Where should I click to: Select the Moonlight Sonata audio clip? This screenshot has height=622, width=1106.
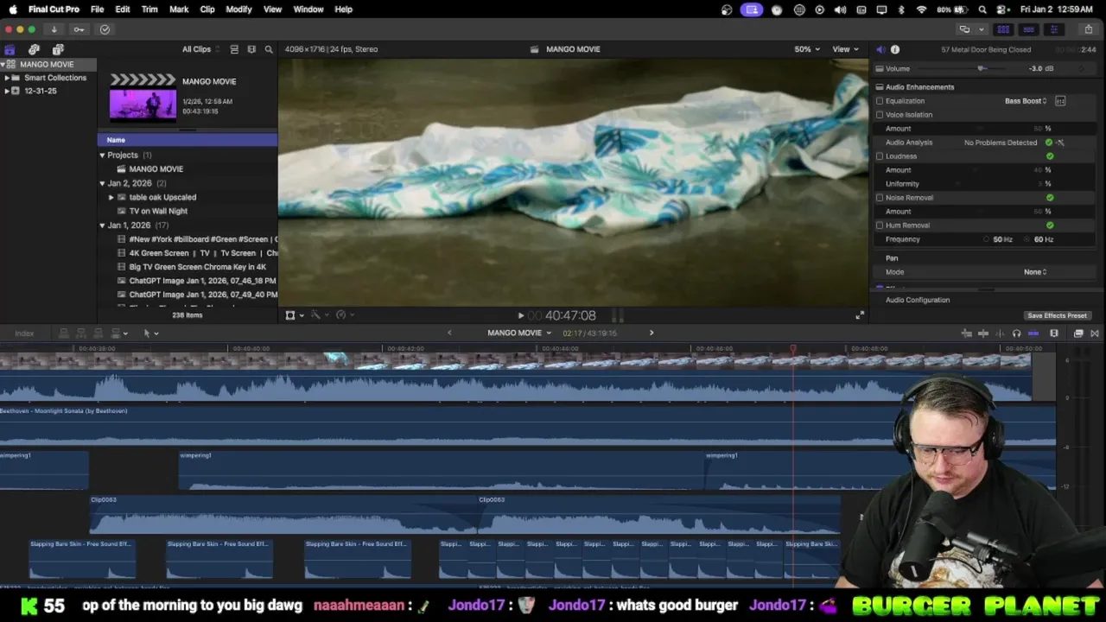pos(528,425)
